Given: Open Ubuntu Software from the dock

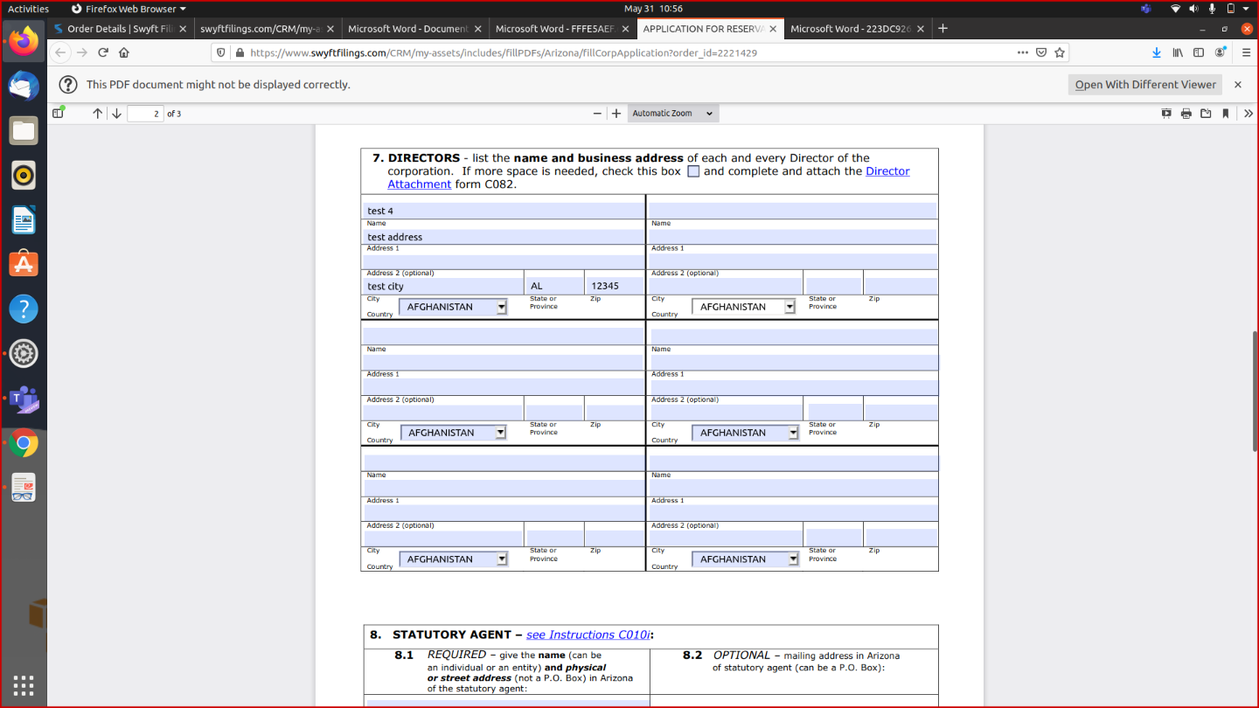Looking at the screenshot, I should (24, 265).
